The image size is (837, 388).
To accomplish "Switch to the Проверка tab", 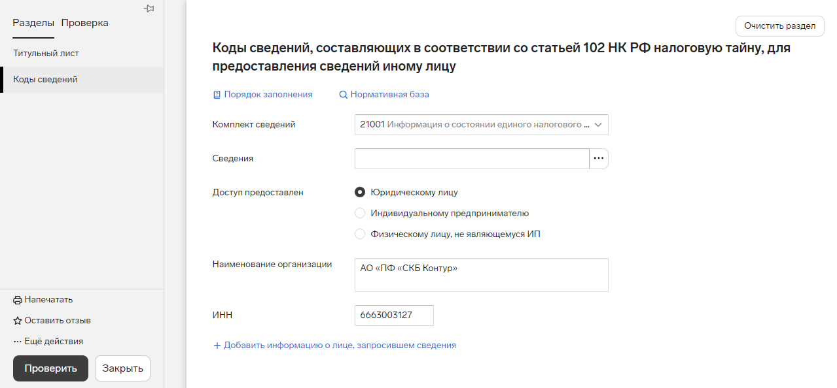I will click(85, 23).
